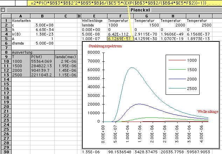Click cell containing 'Konstanten'
The image size is (222, 154).
[x=21, y=21]
